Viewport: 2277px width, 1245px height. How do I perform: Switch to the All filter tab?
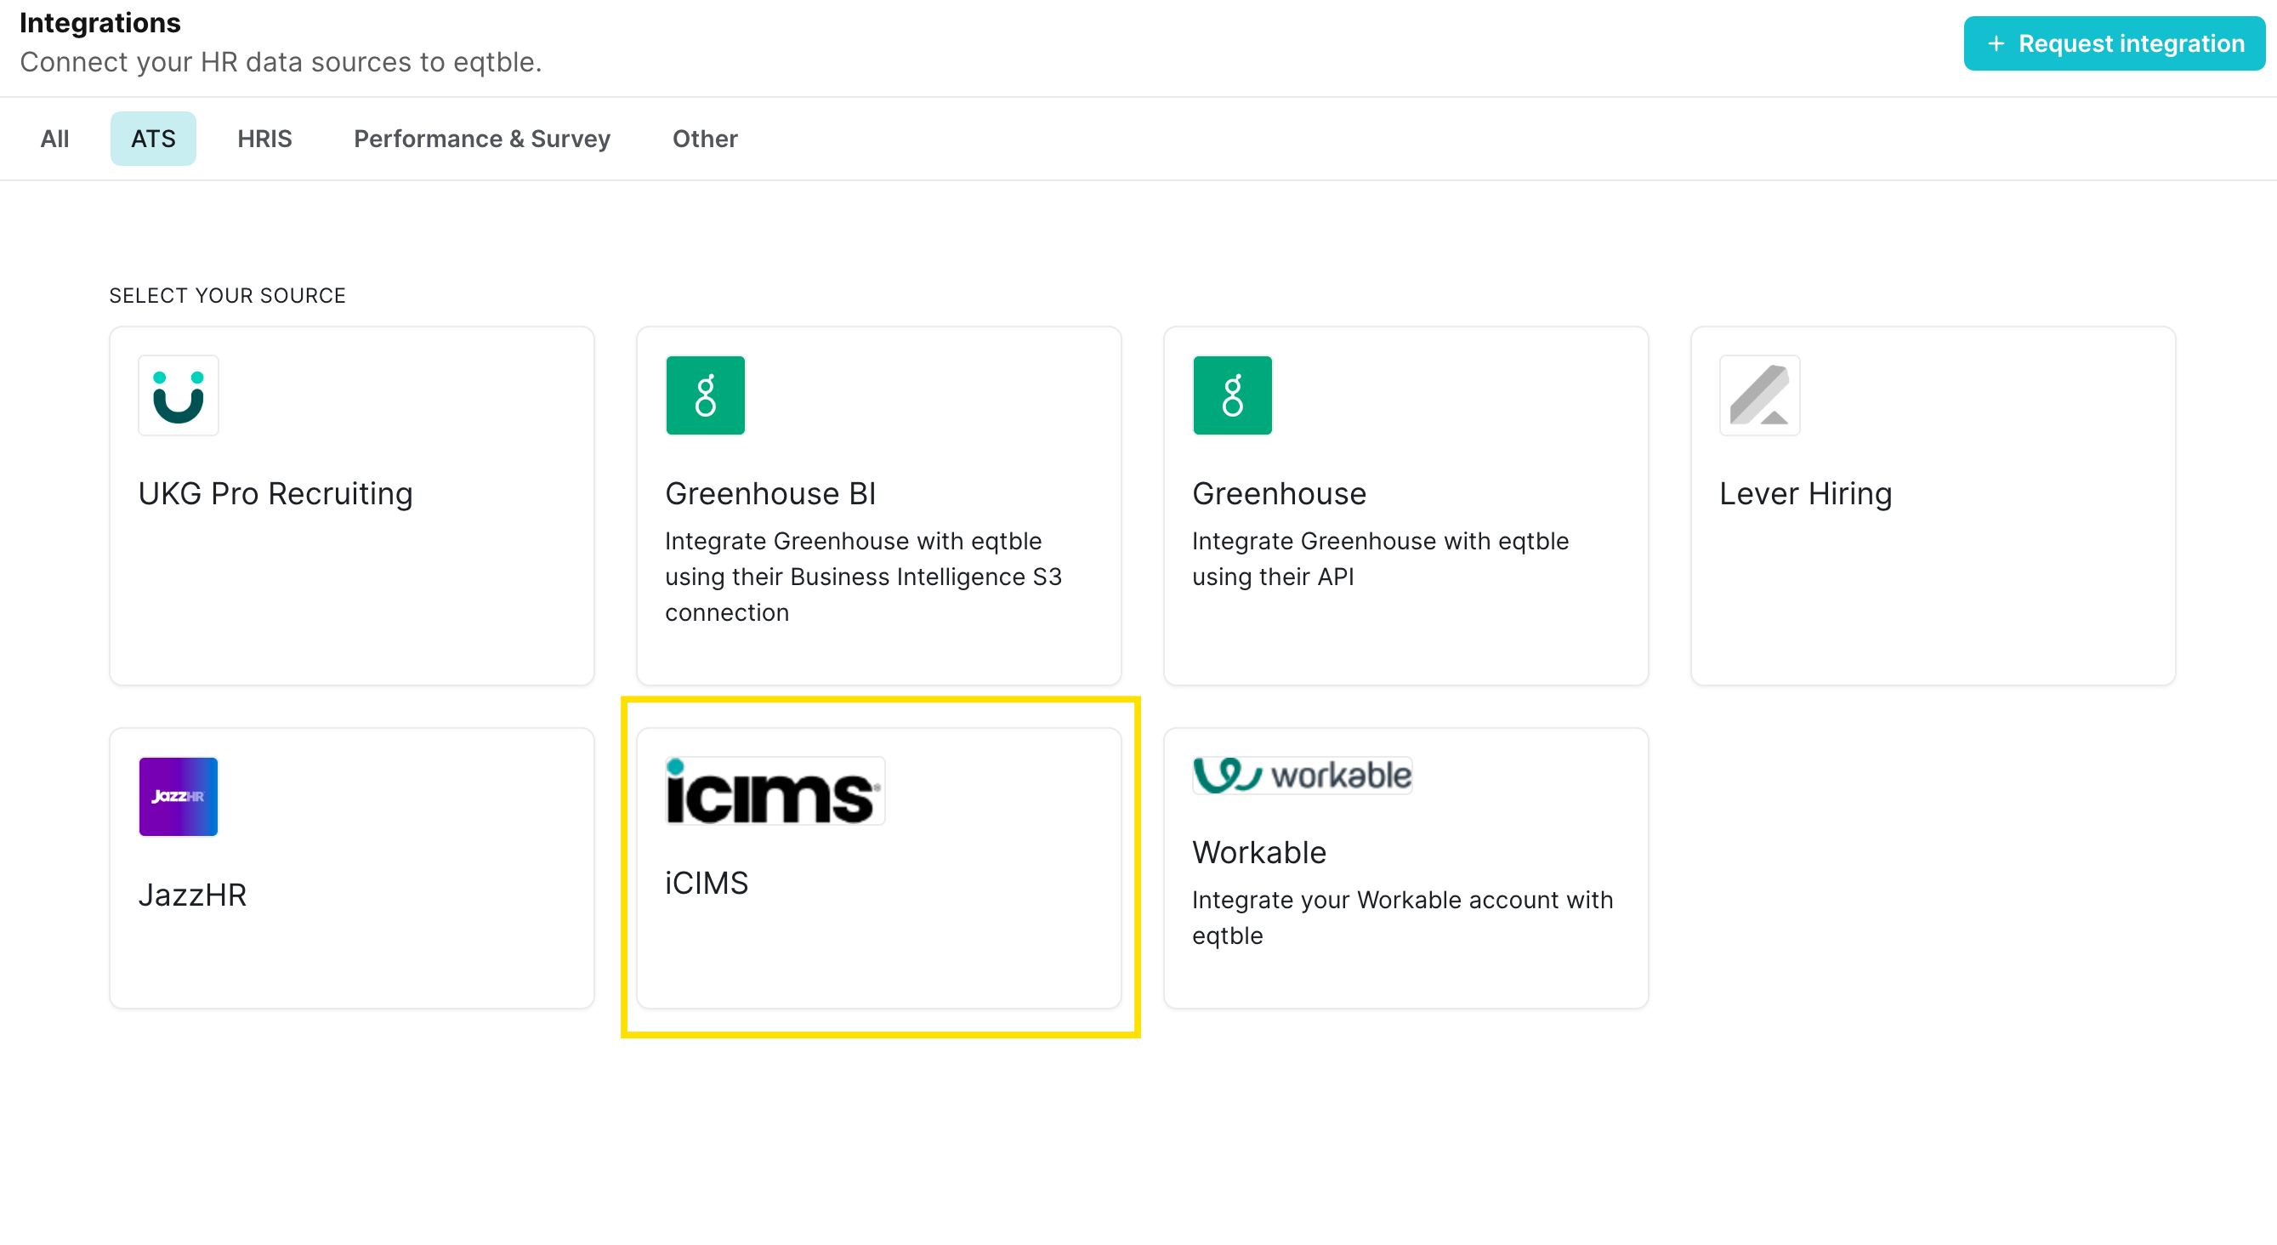pyautogui.click(x=54, y=138)
